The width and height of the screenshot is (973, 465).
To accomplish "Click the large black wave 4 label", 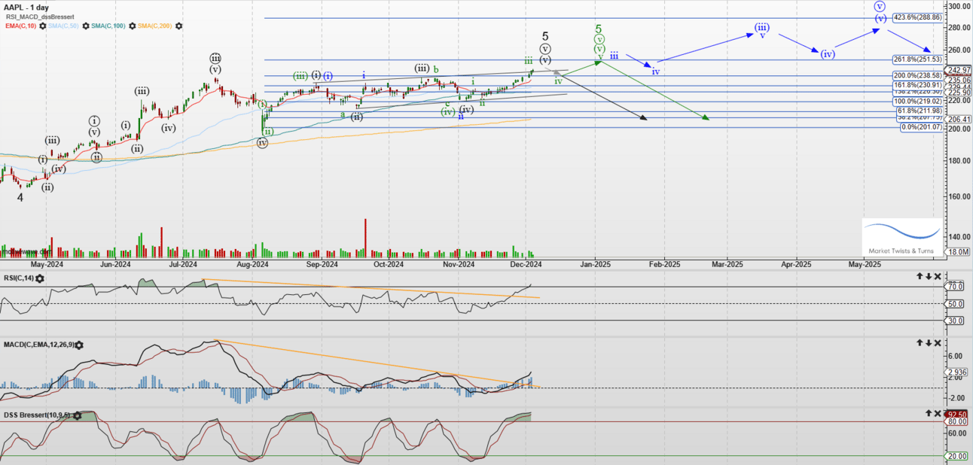I will [x=22, y=198].
